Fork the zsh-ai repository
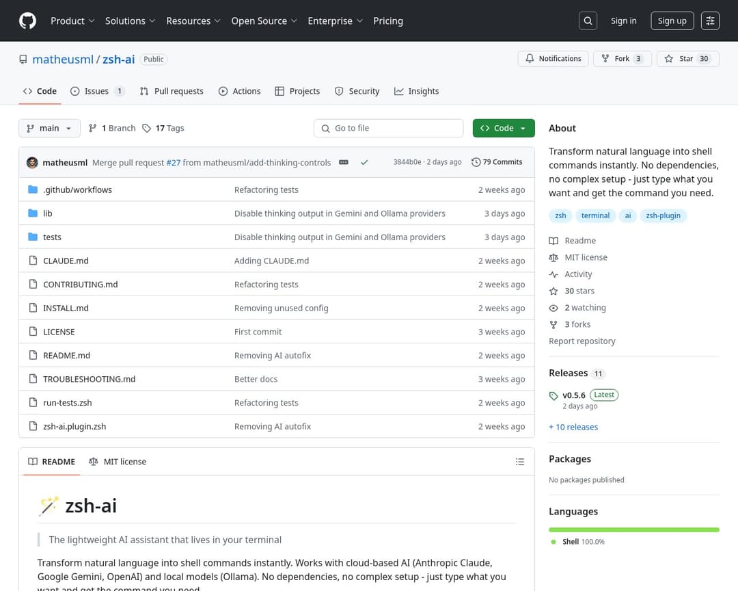 (x=623, y=59)
